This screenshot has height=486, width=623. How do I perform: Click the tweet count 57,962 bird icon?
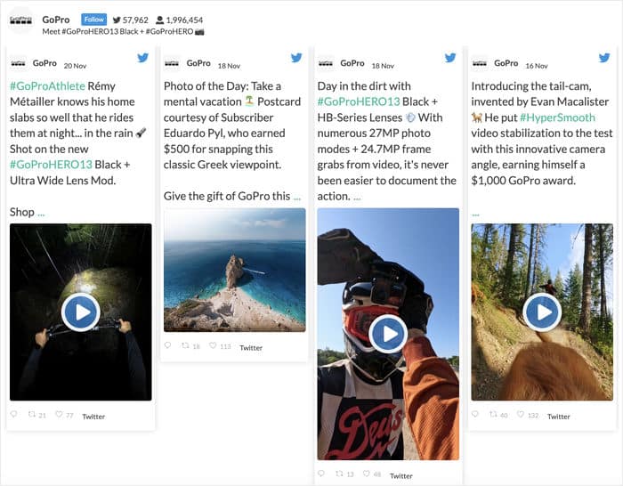[117, 20]
